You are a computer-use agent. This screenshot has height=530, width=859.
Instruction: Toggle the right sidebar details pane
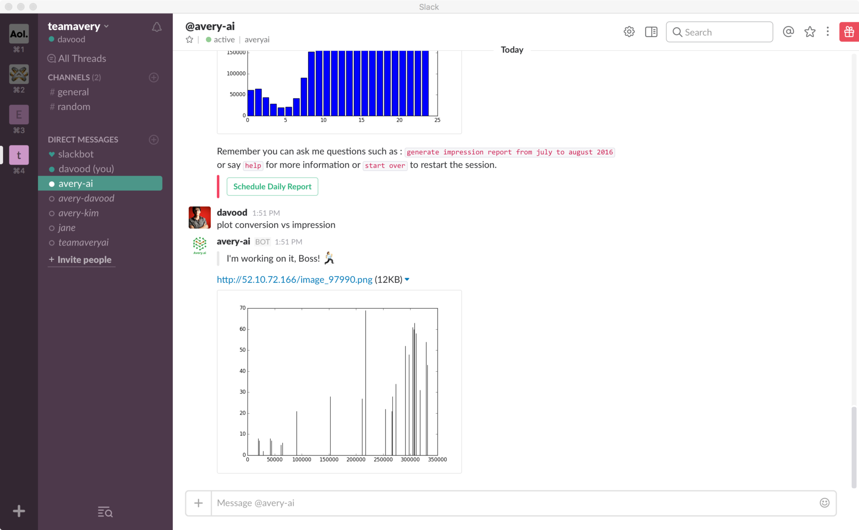pyautogui.click(x=651, y=32)
